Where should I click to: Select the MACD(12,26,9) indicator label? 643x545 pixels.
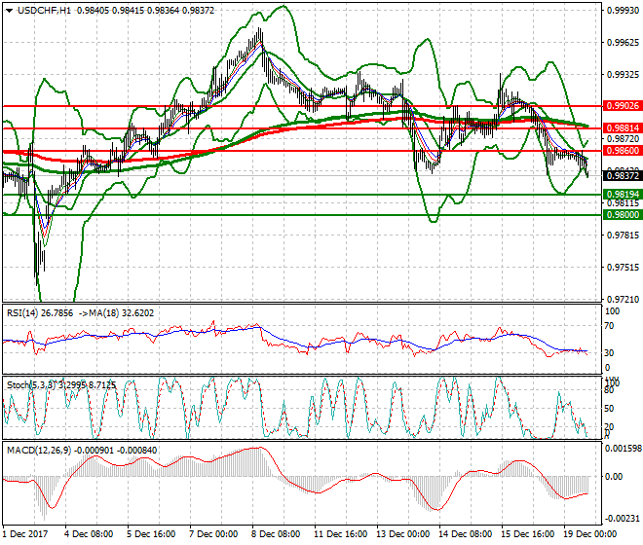tap(82, 451)
